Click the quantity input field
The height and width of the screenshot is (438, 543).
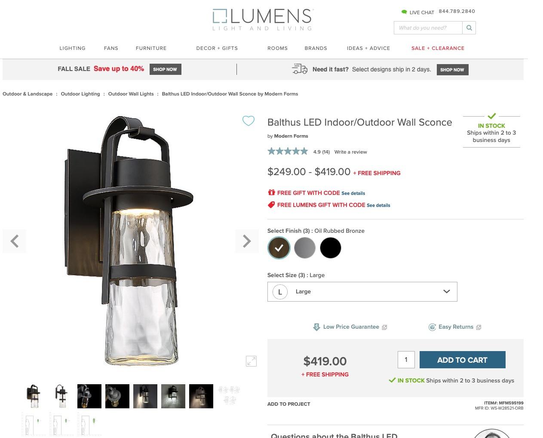click(406, 360)
